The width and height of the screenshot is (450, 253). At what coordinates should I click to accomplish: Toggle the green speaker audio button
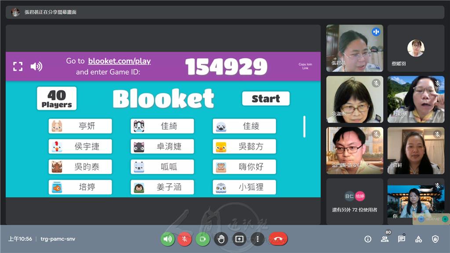[167, 239]
